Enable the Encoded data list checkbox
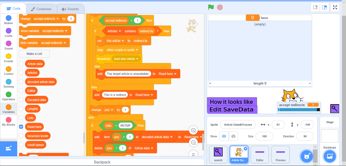The width and height of the screenshot is (346, 166). (21, 100)
